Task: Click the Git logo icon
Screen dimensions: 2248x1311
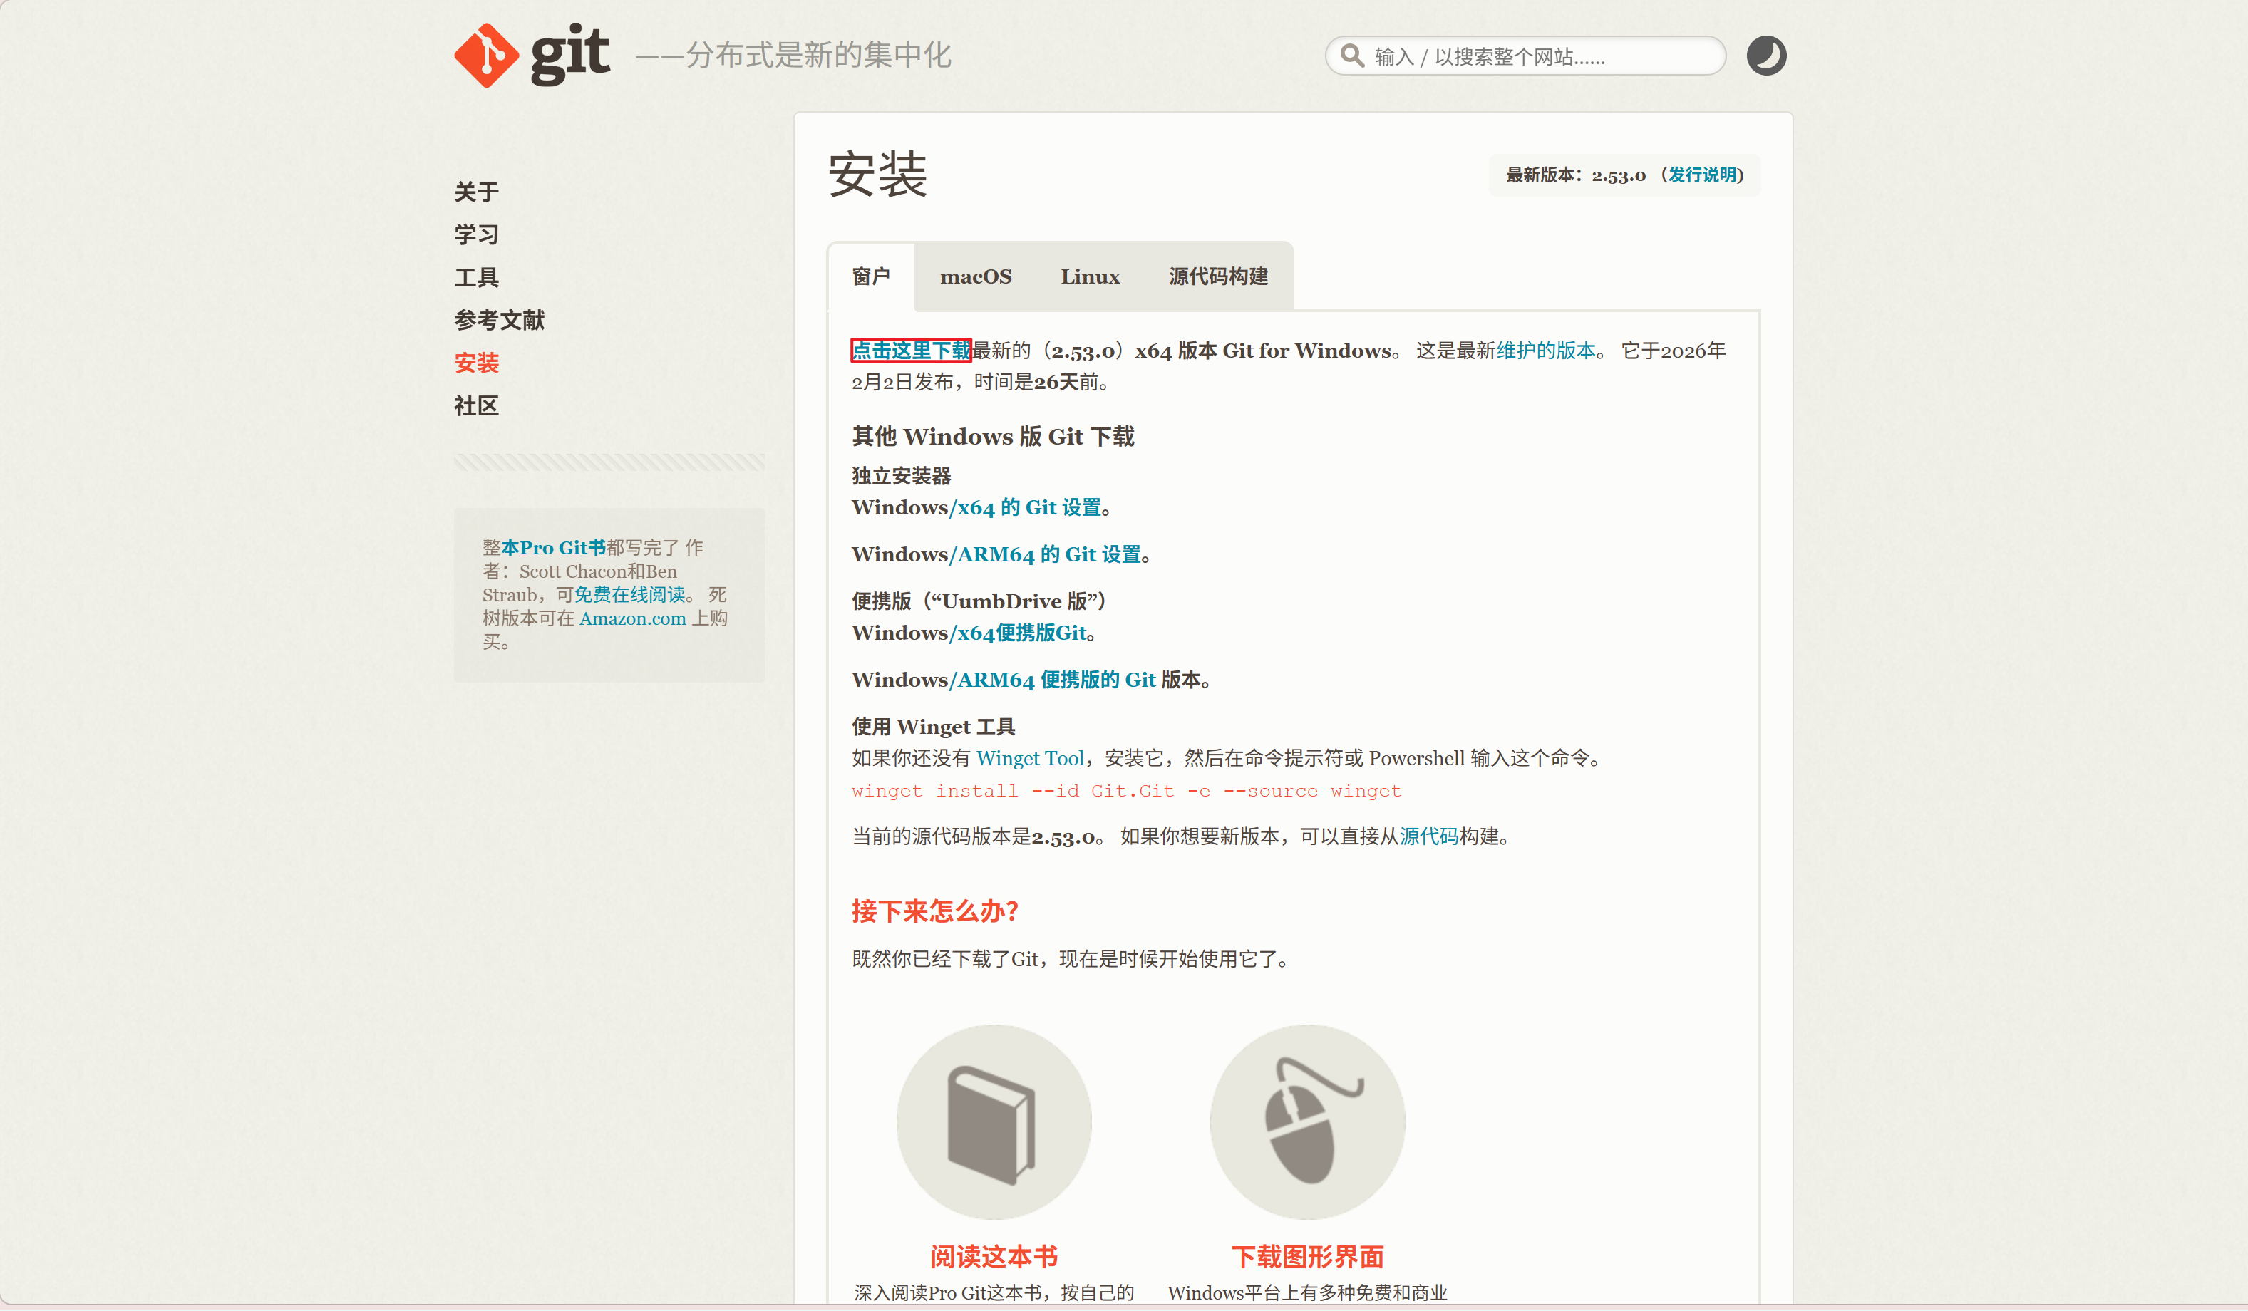Action: point(486,56)
